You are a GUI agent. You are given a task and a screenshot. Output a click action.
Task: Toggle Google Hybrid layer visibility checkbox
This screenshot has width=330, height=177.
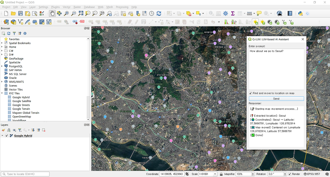point(7,136)
